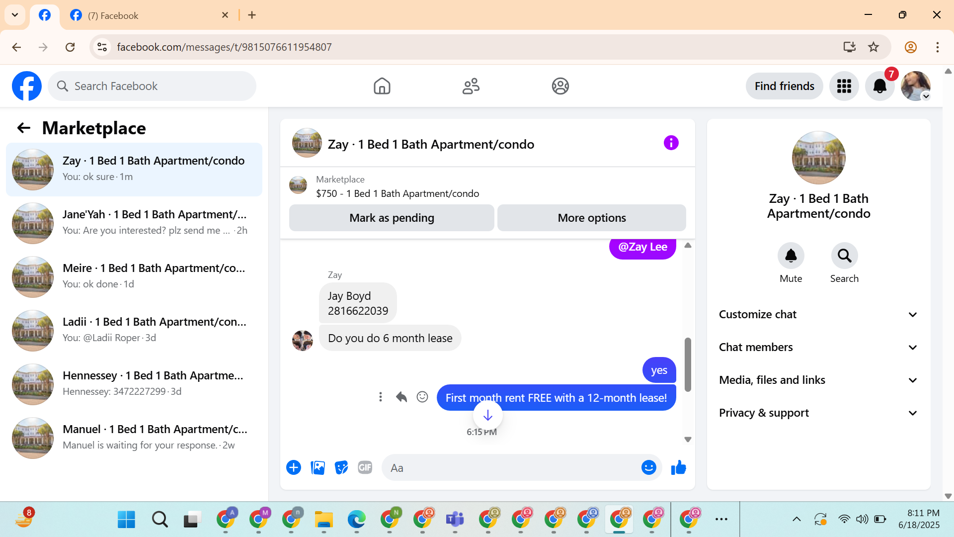Viewport: 954px width, 537px height.
Task: Click the chat scroll down arrow
Action: pos(688,440)
